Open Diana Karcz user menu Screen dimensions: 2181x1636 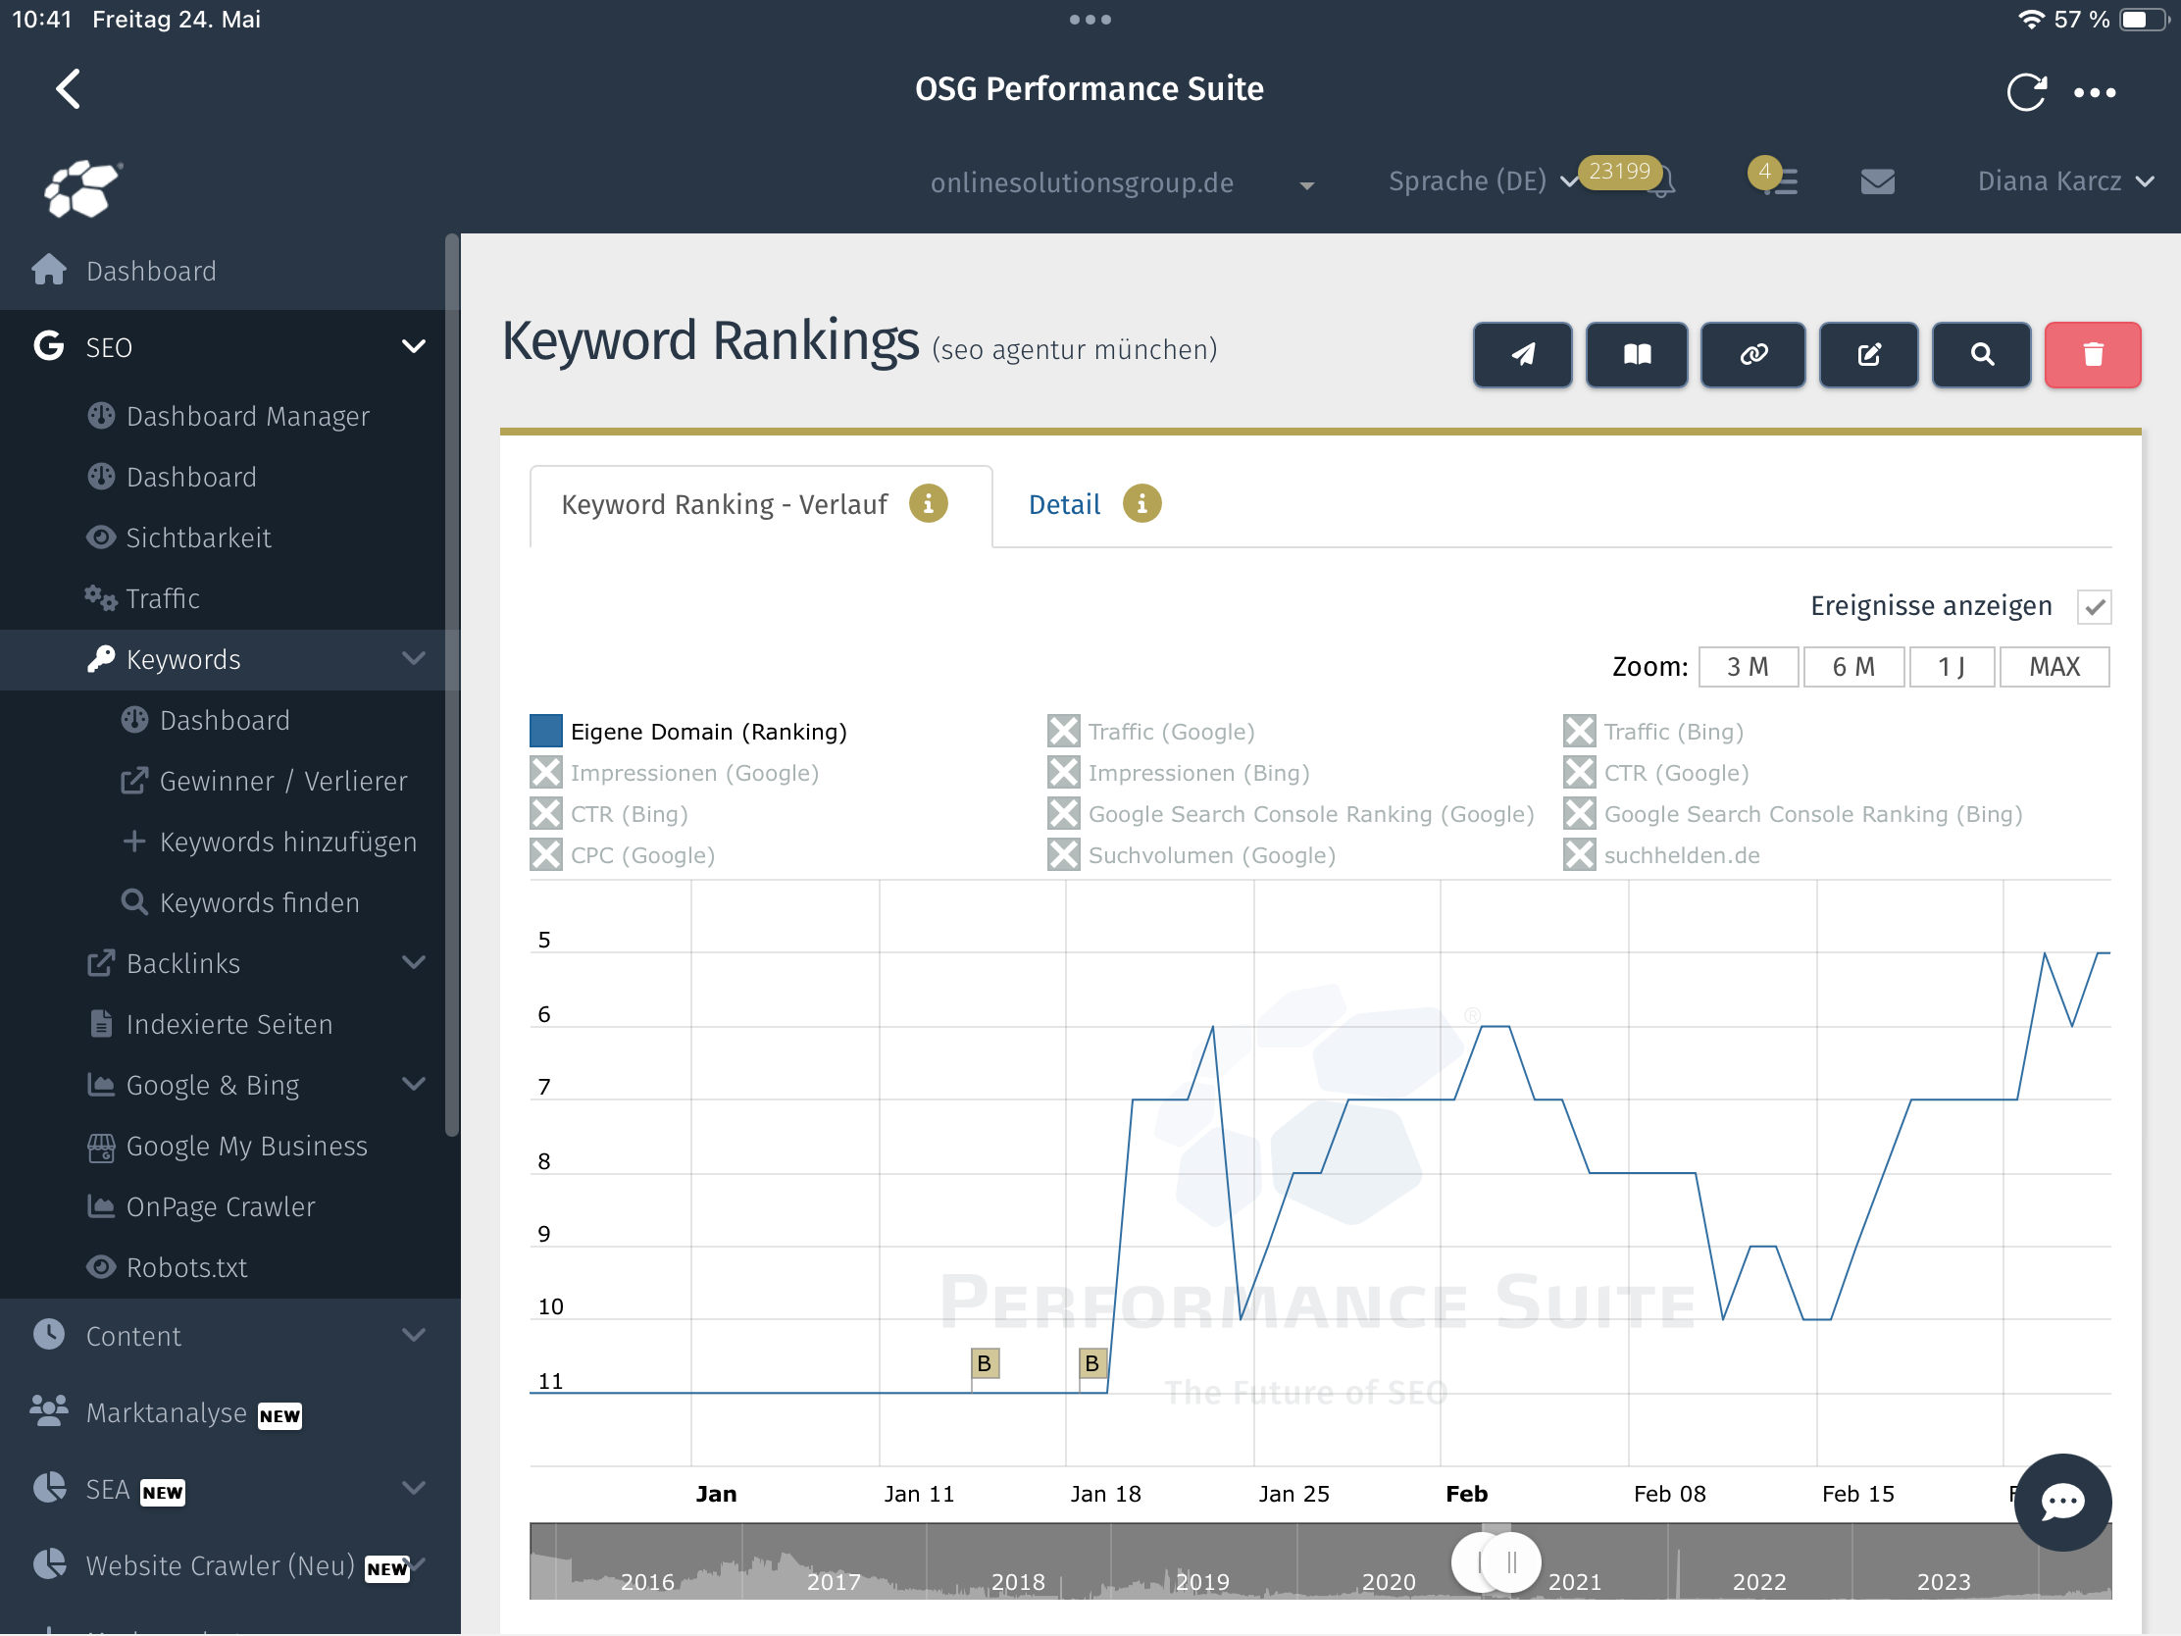coord(2064,181)
